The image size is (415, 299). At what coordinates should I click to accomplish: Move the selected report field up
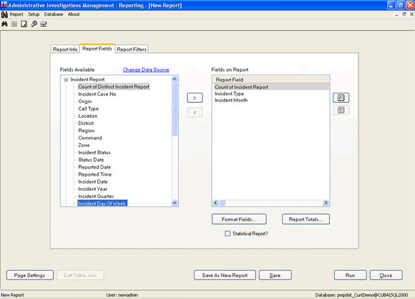341,97
